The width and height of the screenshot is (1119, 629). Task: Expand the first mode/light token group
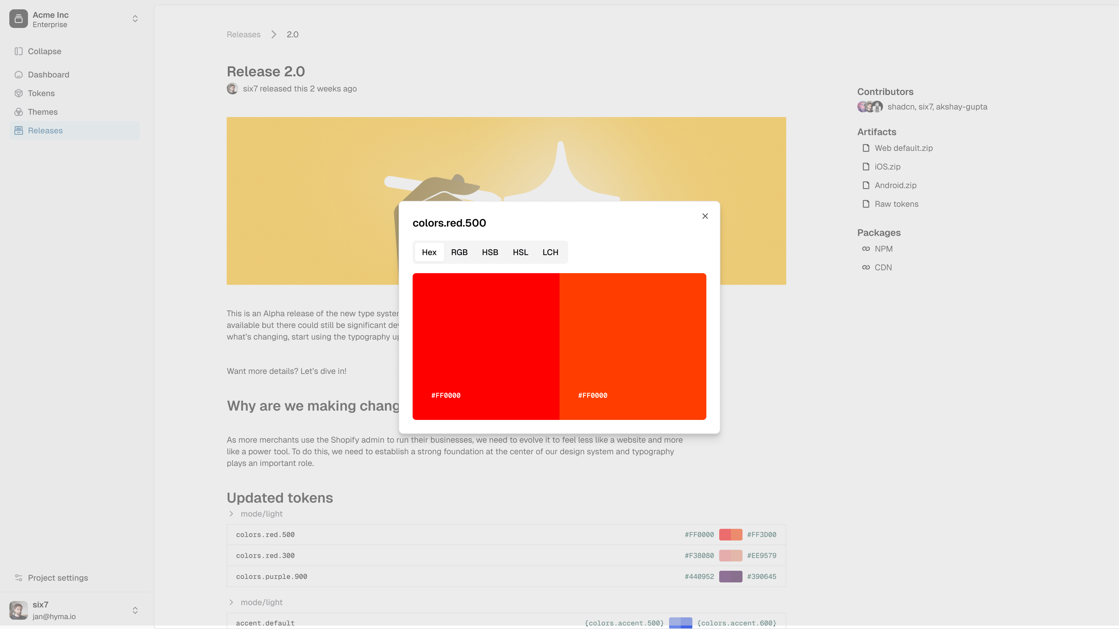(231, 513)
